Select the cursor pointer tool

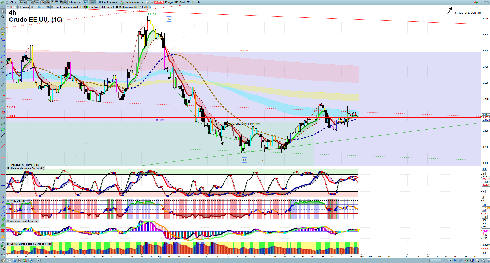tap(3, 11)
